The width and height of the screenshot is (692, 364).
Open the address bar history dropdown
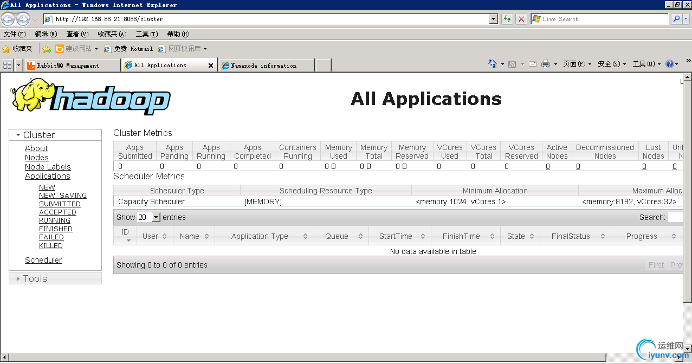(x=493, y=19)
